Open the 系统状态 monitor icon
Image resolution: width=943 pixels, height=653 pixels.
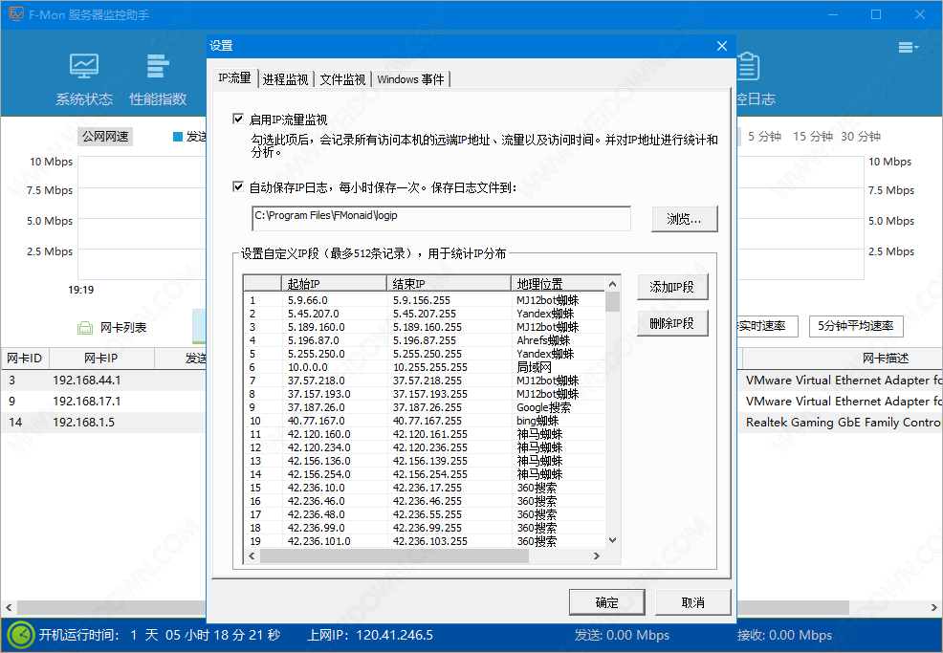click(x=83, y=67)
